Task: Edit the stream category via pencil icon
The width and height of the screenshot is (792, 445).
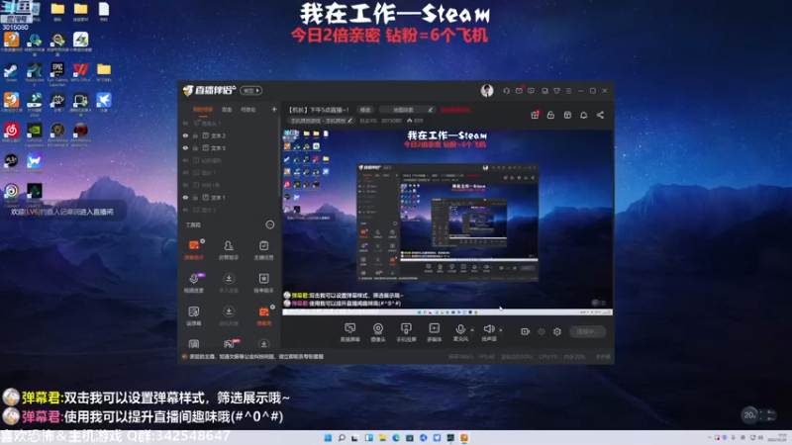Action: click(349, 121)
